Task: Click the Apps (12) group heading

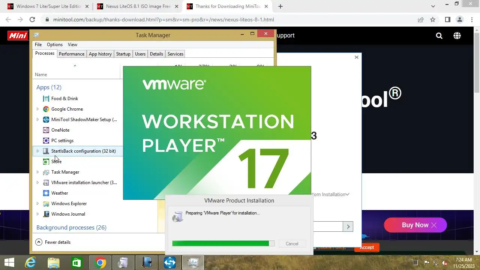Action: [49, 87]
